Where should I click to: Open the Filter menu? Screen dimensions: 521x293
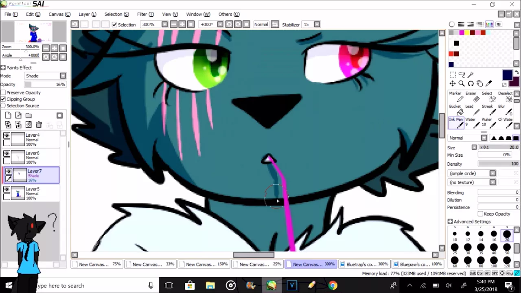145,14
